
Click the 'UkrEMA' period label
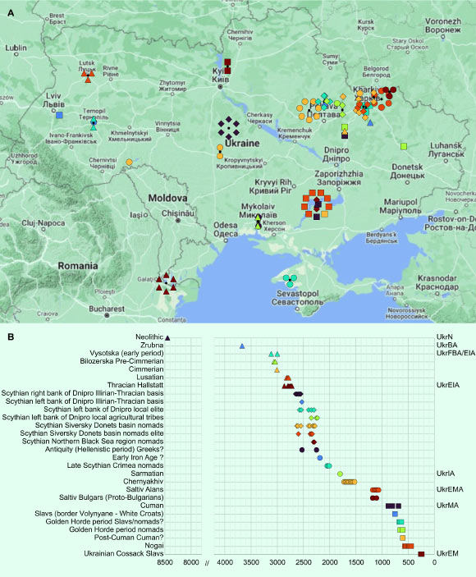click(450, 489)
